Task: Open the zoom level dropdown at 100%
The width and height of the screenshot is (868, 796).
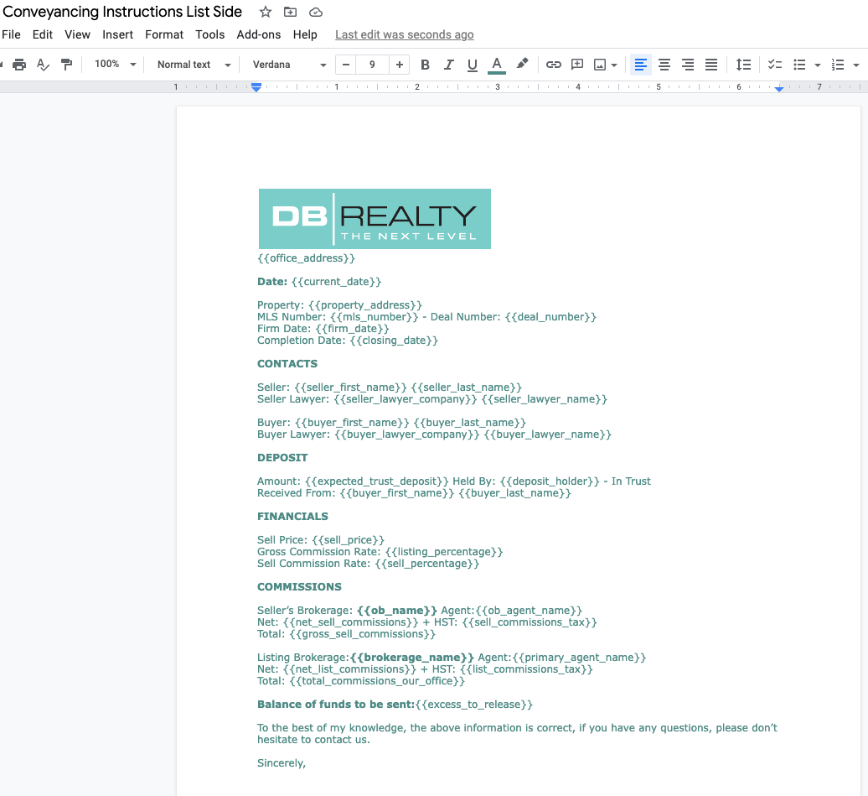Action: coord(115,65)
